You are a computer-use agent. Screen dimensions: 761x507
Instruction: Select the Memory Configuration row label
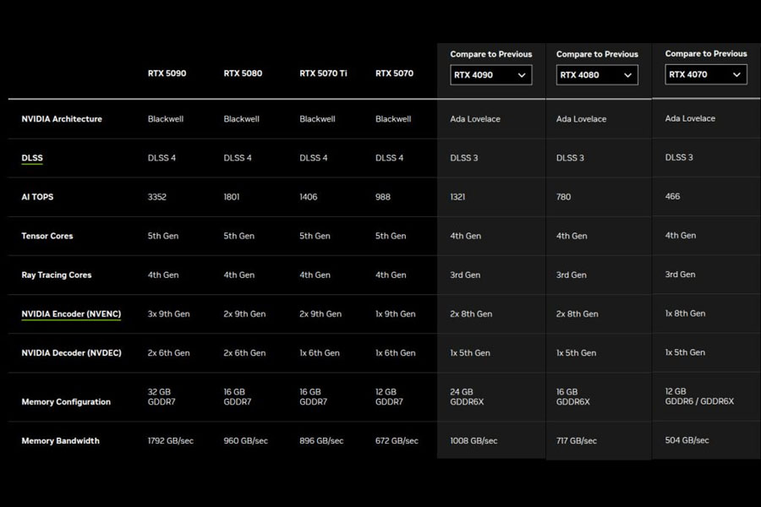pos(66,402)
